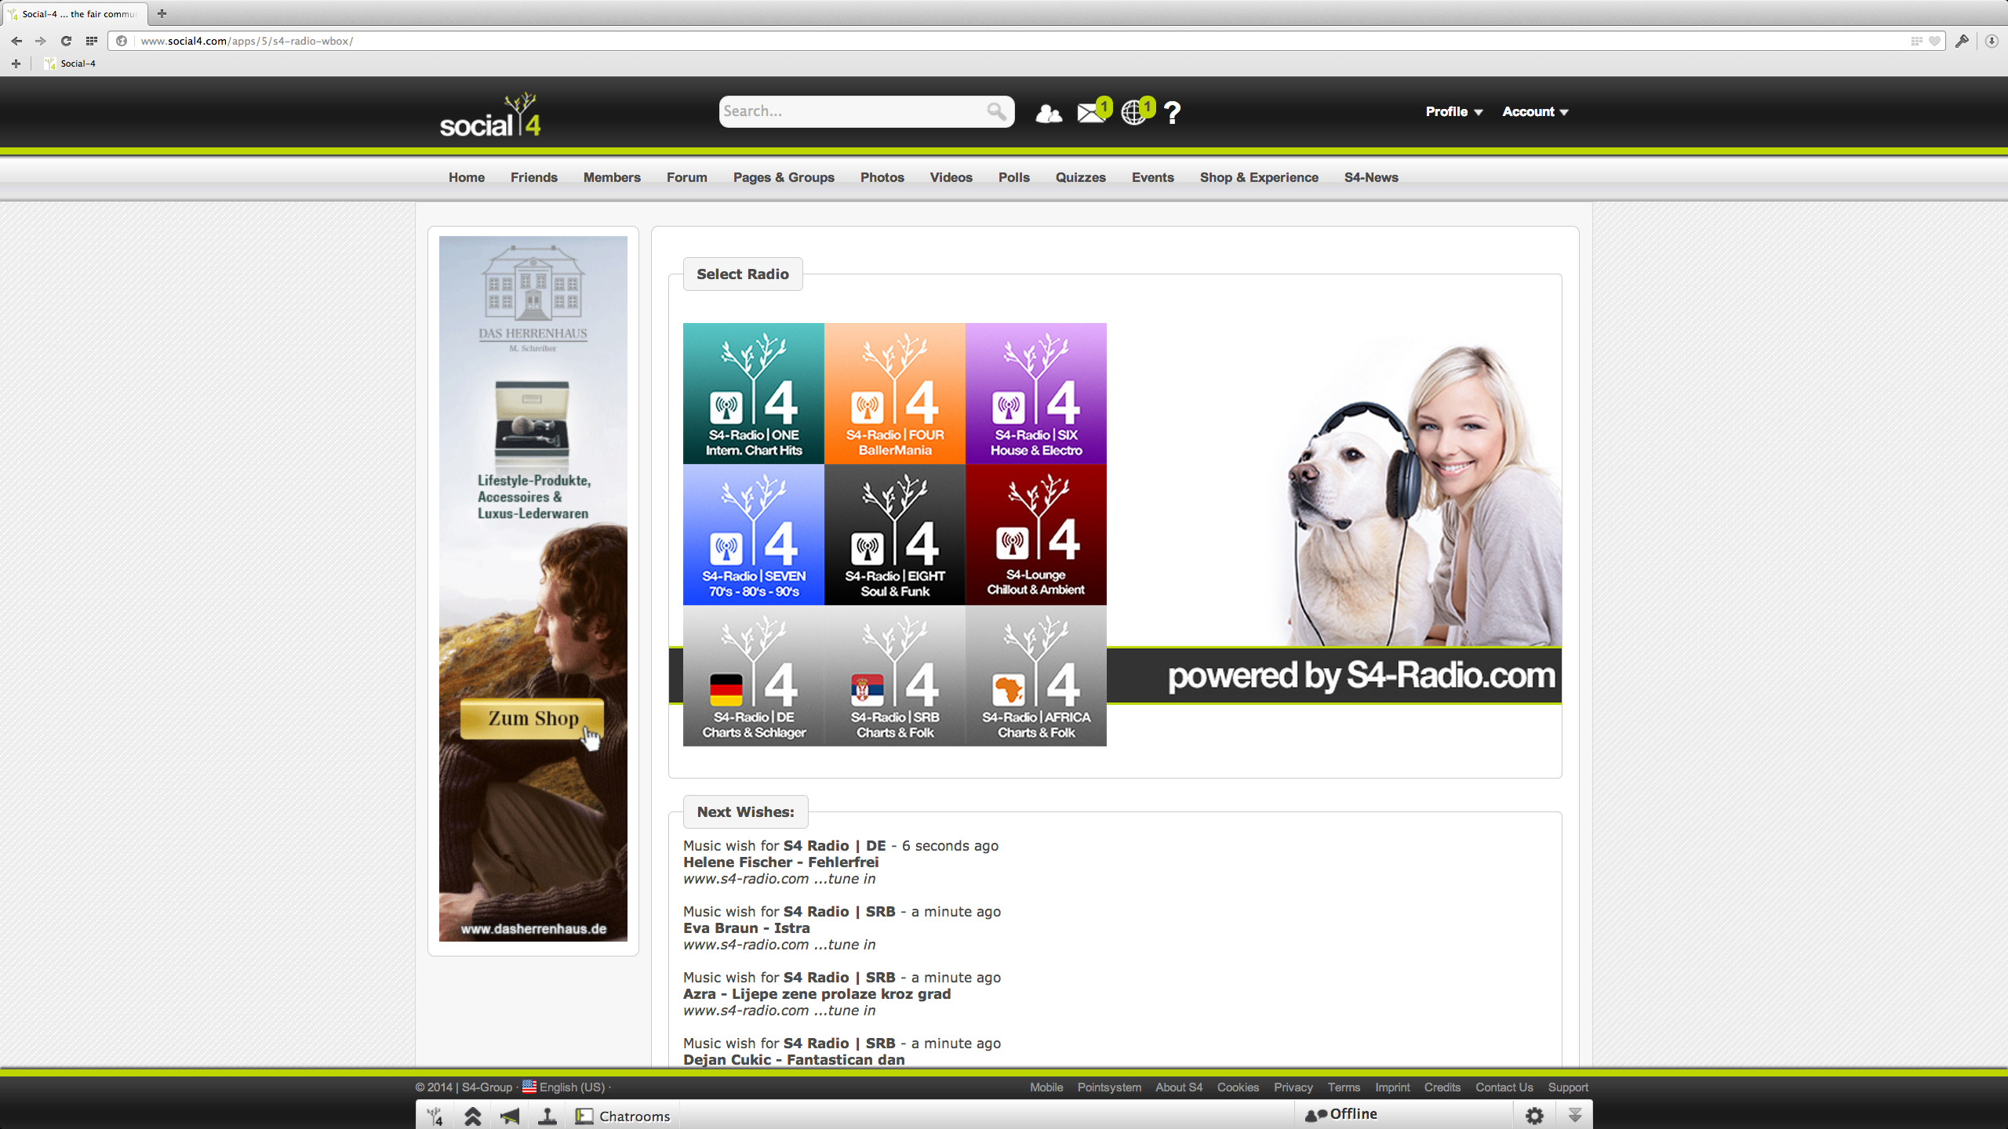Viewport: 2008px width, 1129px height.
Task: Reload the current page
Action: pos(66,41)
